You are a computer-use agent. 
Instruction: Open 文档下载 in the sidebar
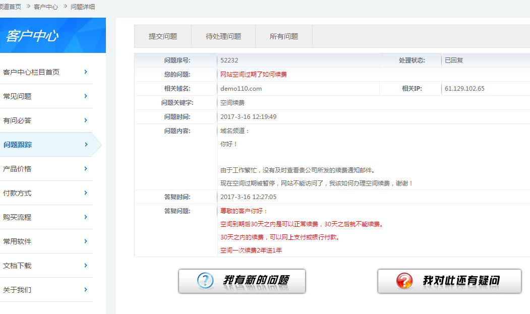17,266
